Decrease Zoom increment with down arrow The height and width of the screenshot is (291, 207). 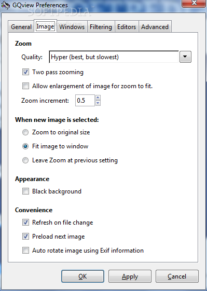click(98, 103)
